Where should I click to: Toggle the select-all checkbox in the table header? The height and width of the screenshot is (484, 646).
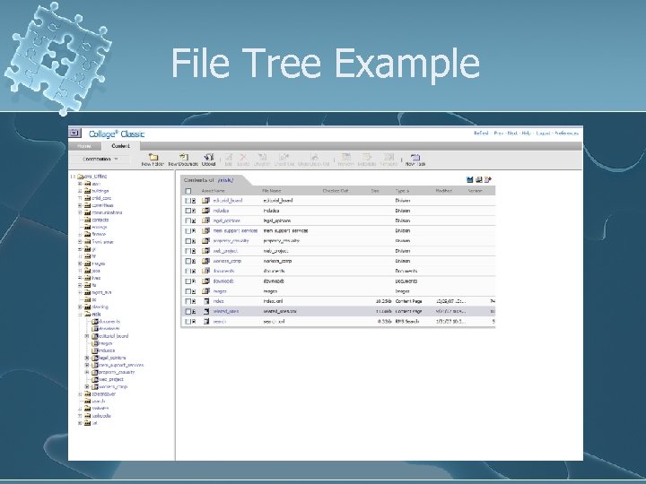point(188,191)
